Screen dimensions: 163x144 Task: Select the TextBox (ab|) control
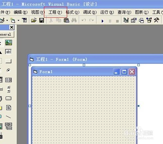click(8, 52)
